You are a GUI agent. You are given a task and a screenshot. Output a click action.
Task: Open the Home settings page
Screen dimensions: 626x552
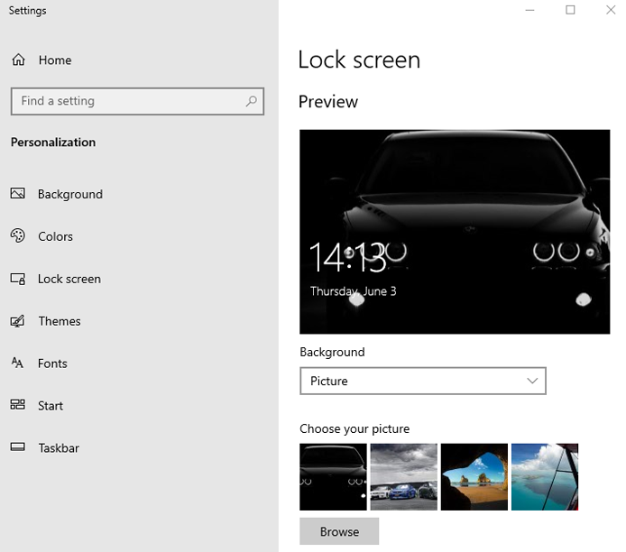tap(55, 60)
